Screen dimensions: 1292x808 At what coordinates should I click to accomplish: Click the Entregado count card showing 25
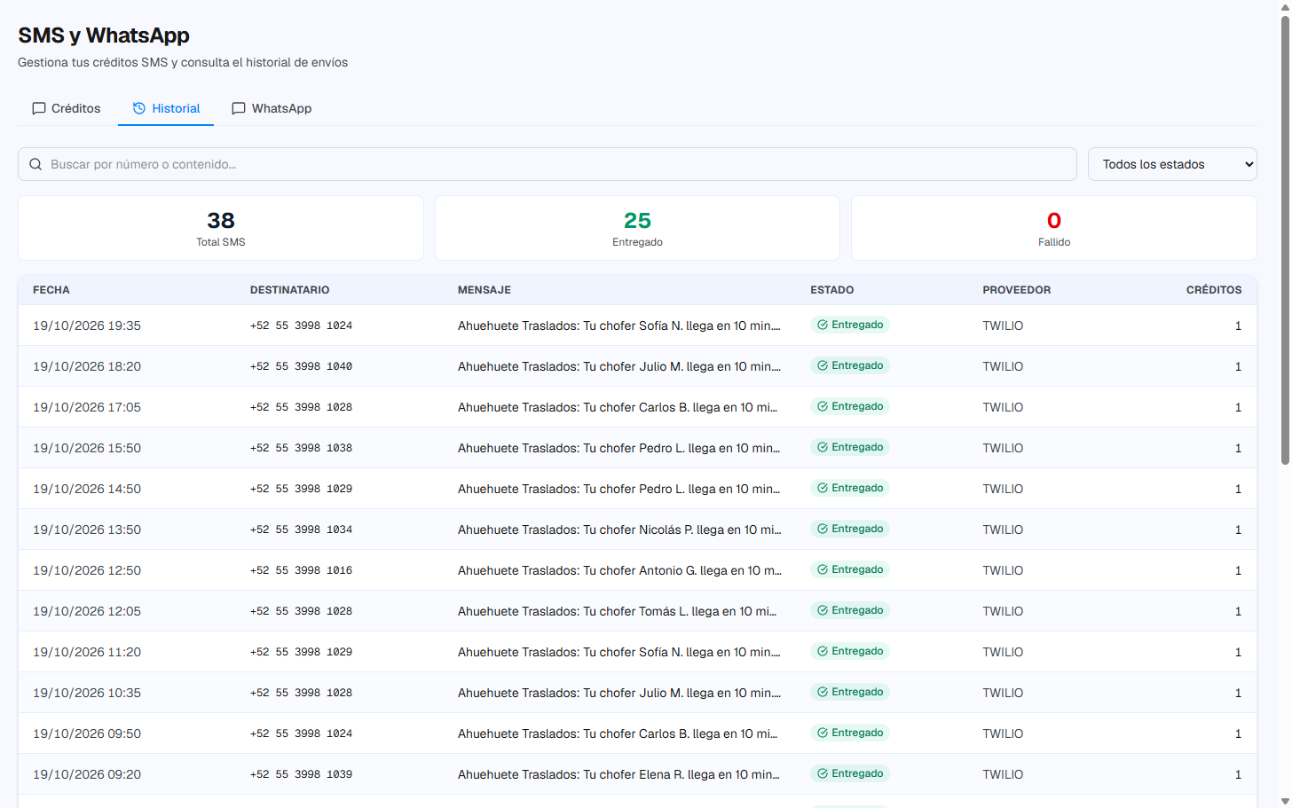637,228
